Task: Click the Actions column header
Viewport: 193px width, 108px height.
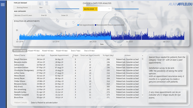Action: (127, 55)
